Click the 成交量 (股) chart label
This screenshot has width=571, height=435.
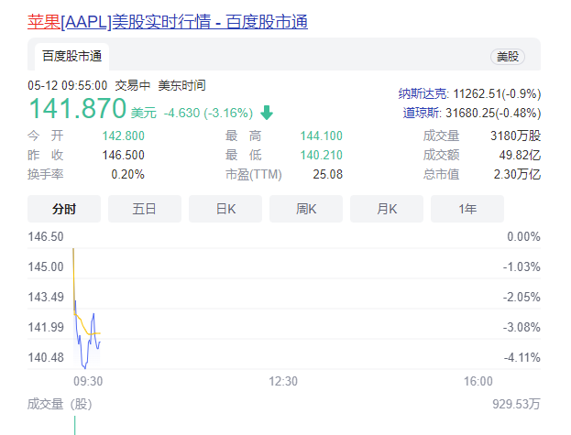click(x=60, y=404)
